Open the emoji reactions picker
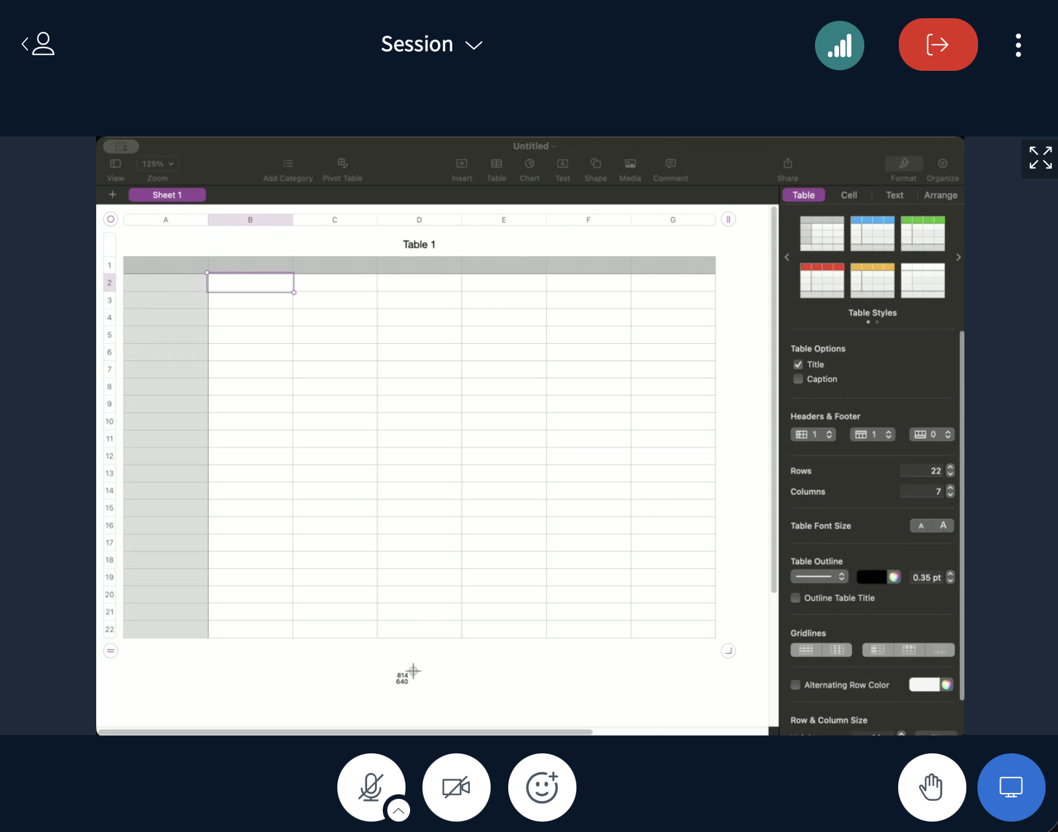Image resolution: width=1058 pixels, height=832 pixels. (542, 787)
